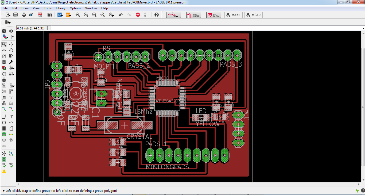Select the Split tool

[4, 98]
